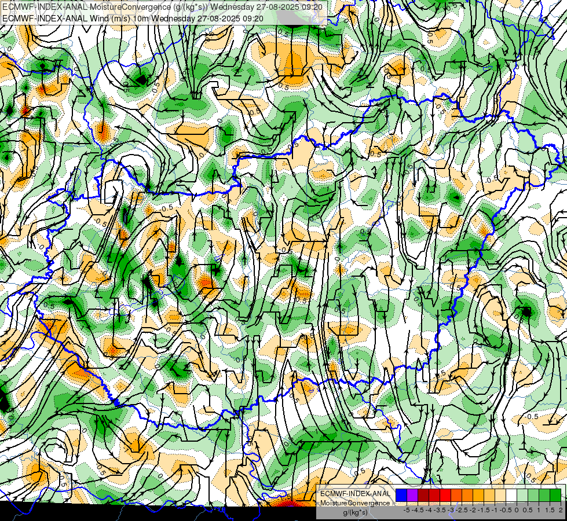Pick the darkest red legend swatch
Screen dimensions: 567x521
pos(423,495)
